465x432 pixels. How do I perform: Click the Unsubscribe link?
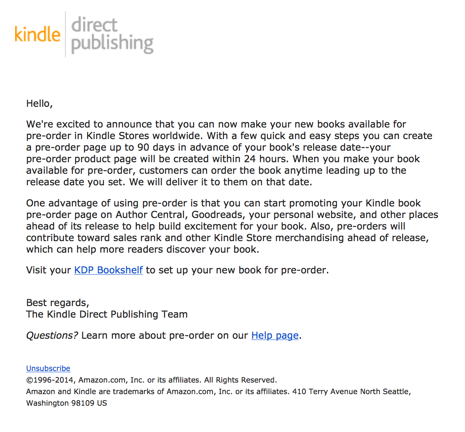tap(48, 369)
